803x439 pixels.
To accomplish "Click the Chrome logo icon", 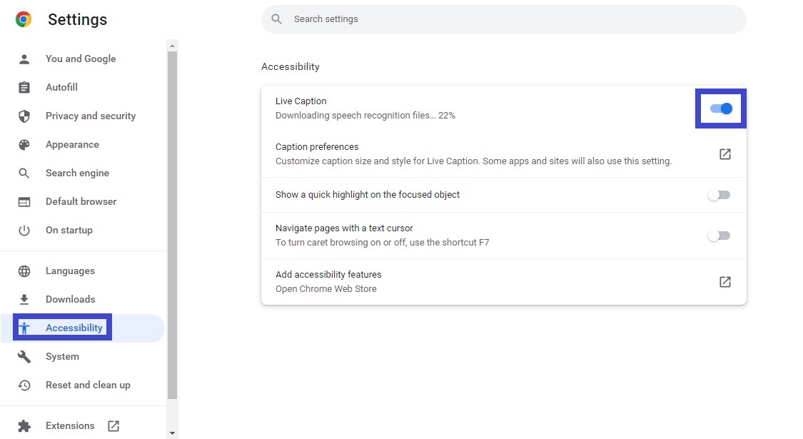I will tap(24, 19).
